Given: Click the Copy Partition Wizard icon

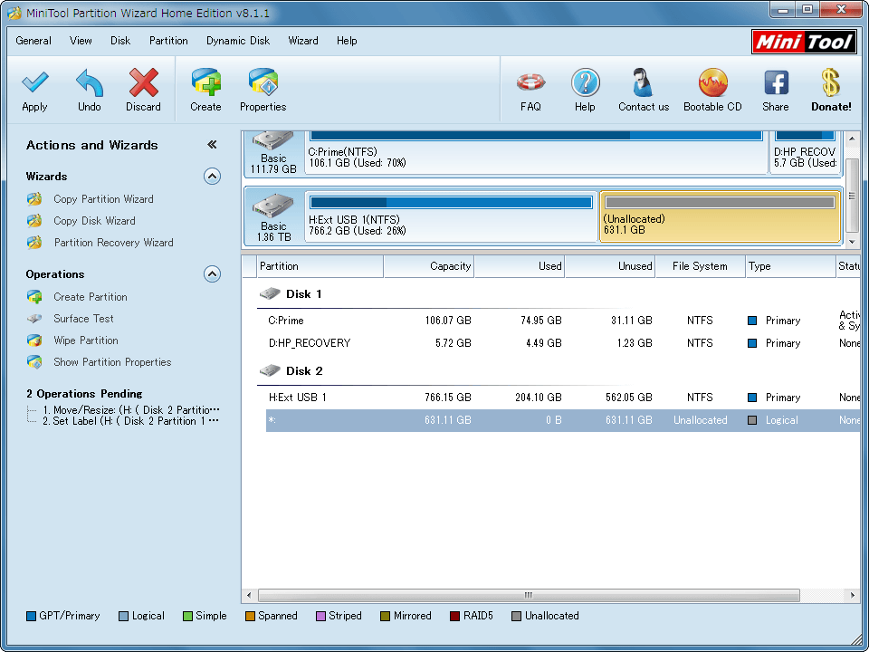Looking at the screenshot, I should [34, 199].
